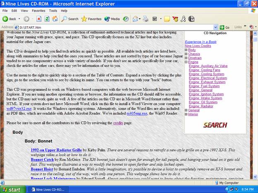Open the Help menu

64,11
